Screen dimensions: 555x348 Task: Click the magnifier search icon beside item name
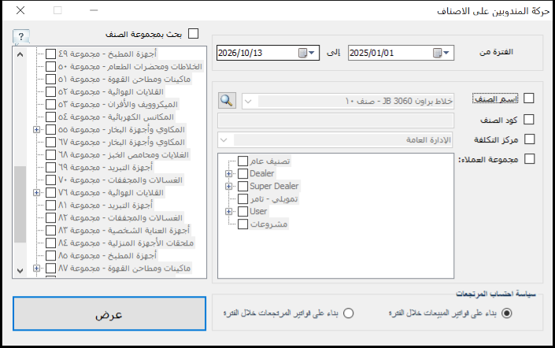227,101
